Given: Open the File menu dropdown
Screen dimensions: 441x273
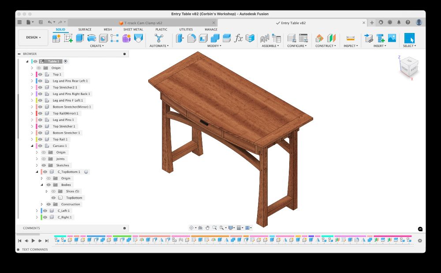Looking at the screenshot, I should coord(30,22).
